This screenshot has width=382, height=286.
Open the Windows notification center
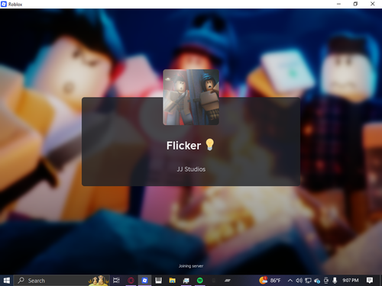pos(370,281)
